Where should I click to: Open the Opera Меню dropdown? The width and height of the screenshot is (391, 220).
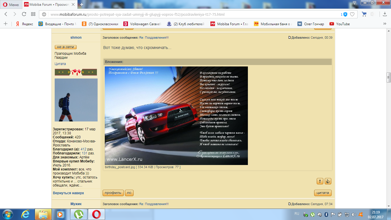point(11,4)
